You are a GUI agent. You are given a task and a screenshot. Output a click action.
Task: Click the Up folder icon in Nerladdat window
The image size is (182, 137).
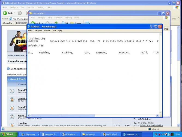pos(56,23)
